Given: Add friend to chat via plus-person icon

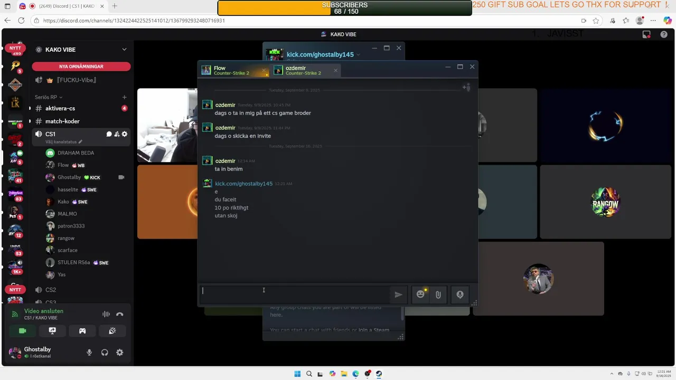Looking at the screenshot, I should click(x=466, y=87).
